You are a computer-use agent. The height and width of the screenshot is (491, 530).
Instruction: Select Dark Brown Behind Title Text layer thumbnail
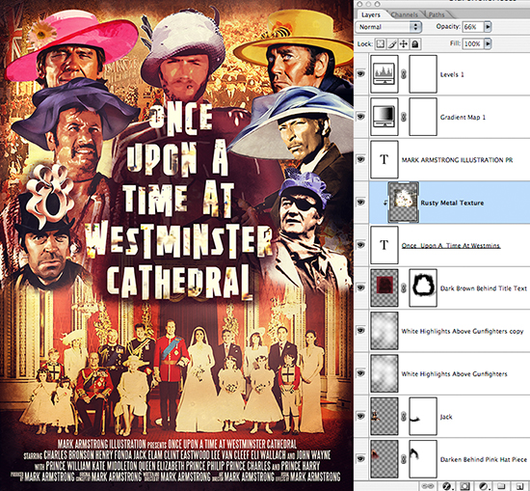click(384, 288)
